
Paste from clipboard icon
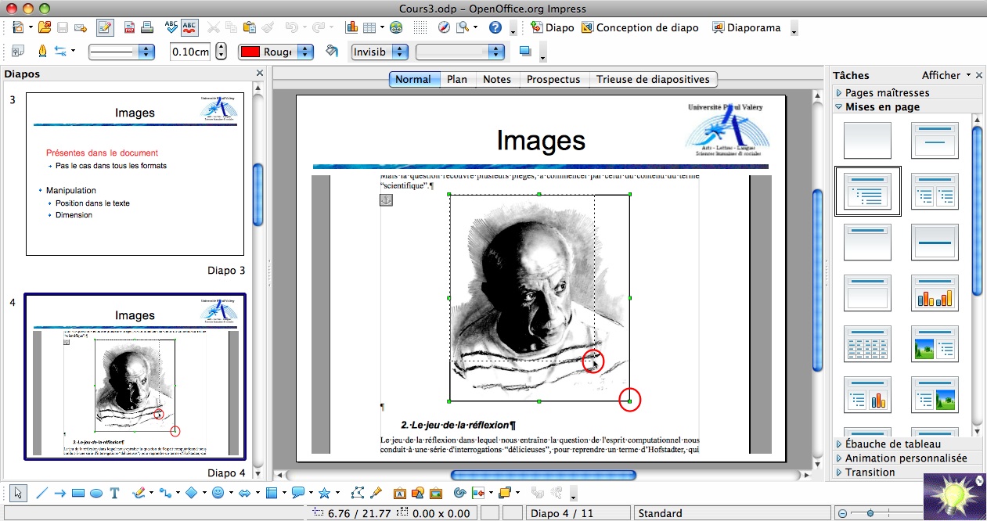click(250, 28)
